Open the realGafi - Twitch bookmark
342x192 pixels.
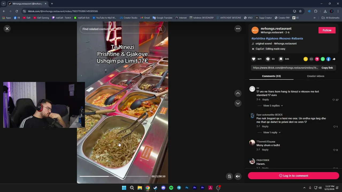pos(61,18)
